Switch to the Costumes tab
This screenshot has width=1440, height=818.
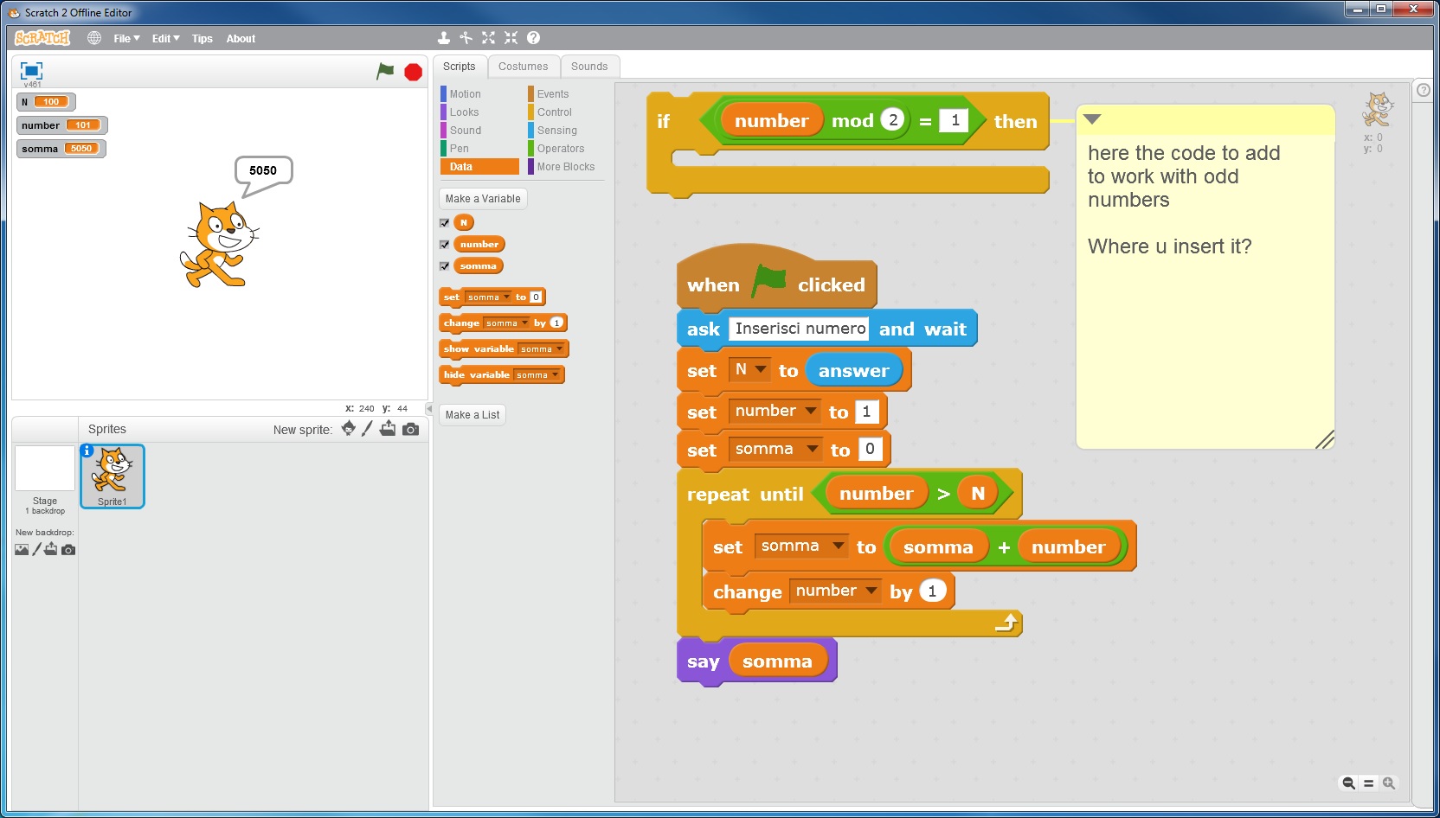(523, 67)
